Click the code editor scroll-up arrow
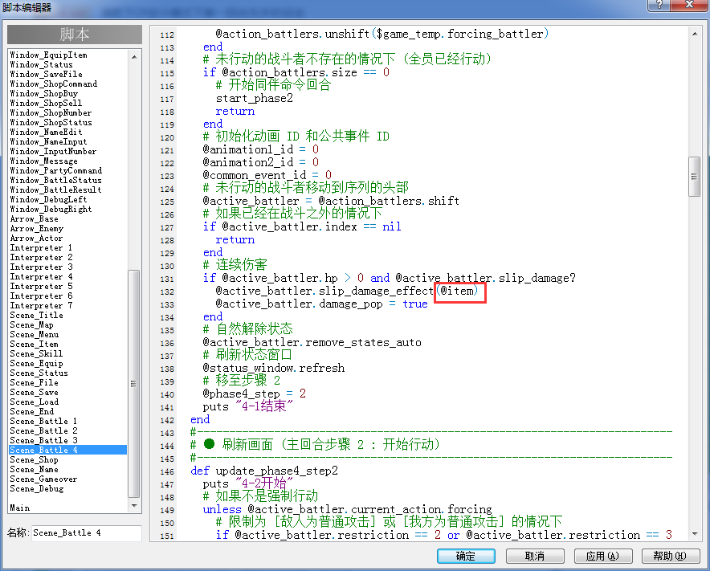Viewport: 710px width, 571px height. [695, 34]
